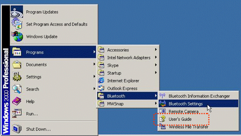
Task: Open the Skype program group
Action: pos(128,65)
